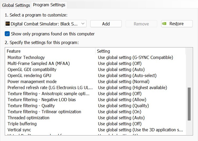Screen dimensions: 198x141
Task: Open the Digital Combat Simulator program dropdown
Action: point(45,24)
